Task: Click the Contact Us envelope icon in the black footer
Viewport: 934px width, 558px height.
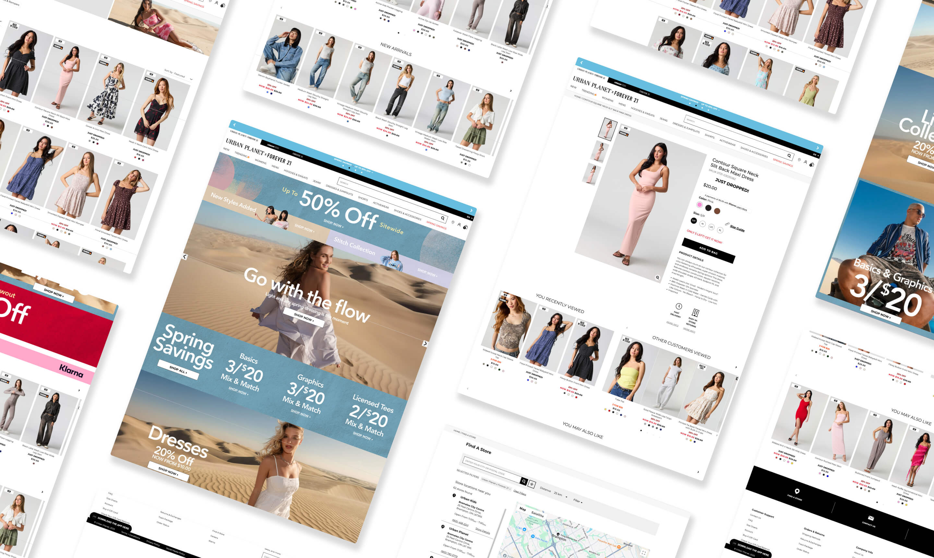Action: (870, 518)
